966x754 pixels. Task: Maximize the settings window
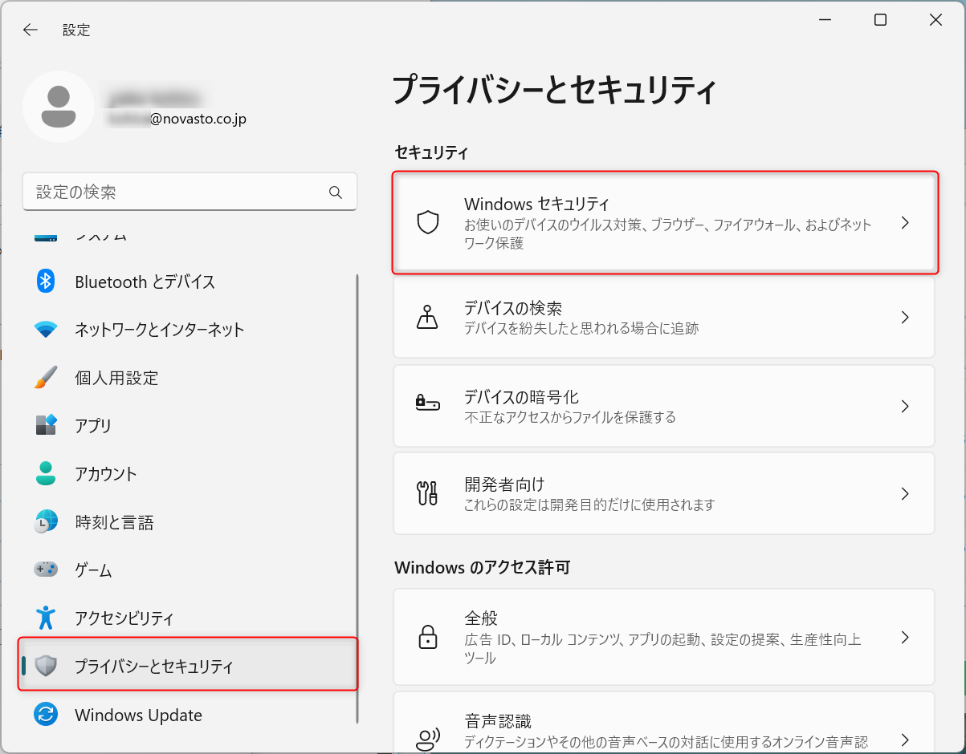[x=880, y=20]
